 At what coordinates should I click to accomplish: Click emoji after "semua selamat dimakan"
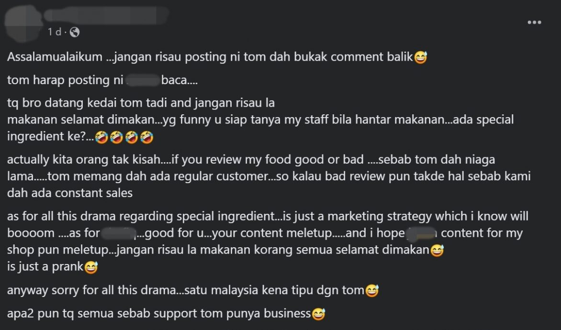[x=437, y=250]
